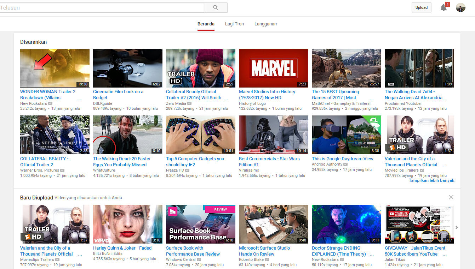
Task: Open the Surface Book Performance Base thumbnail
Action: 201,224
